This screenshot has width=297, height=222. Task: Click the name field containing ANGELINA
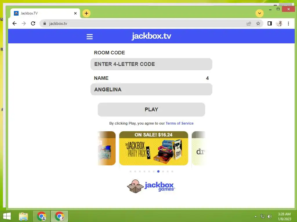pyautogui.click(x=151, y=89)
